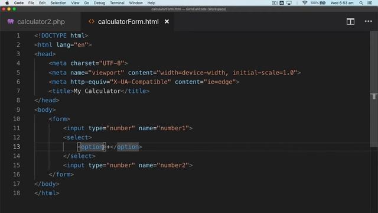Screen dimensions: 378x213
Task: Open the Terminal menu
Action: point(117,3)
